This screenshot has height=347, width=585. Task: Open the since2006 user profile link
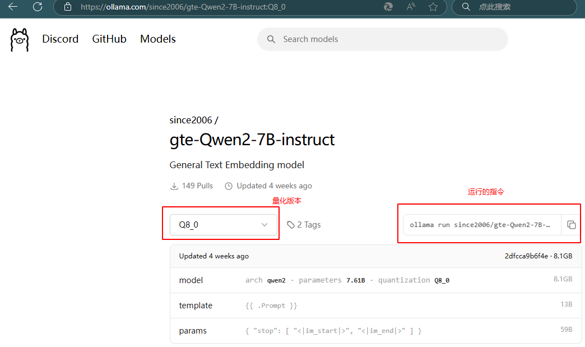(191, 120)
